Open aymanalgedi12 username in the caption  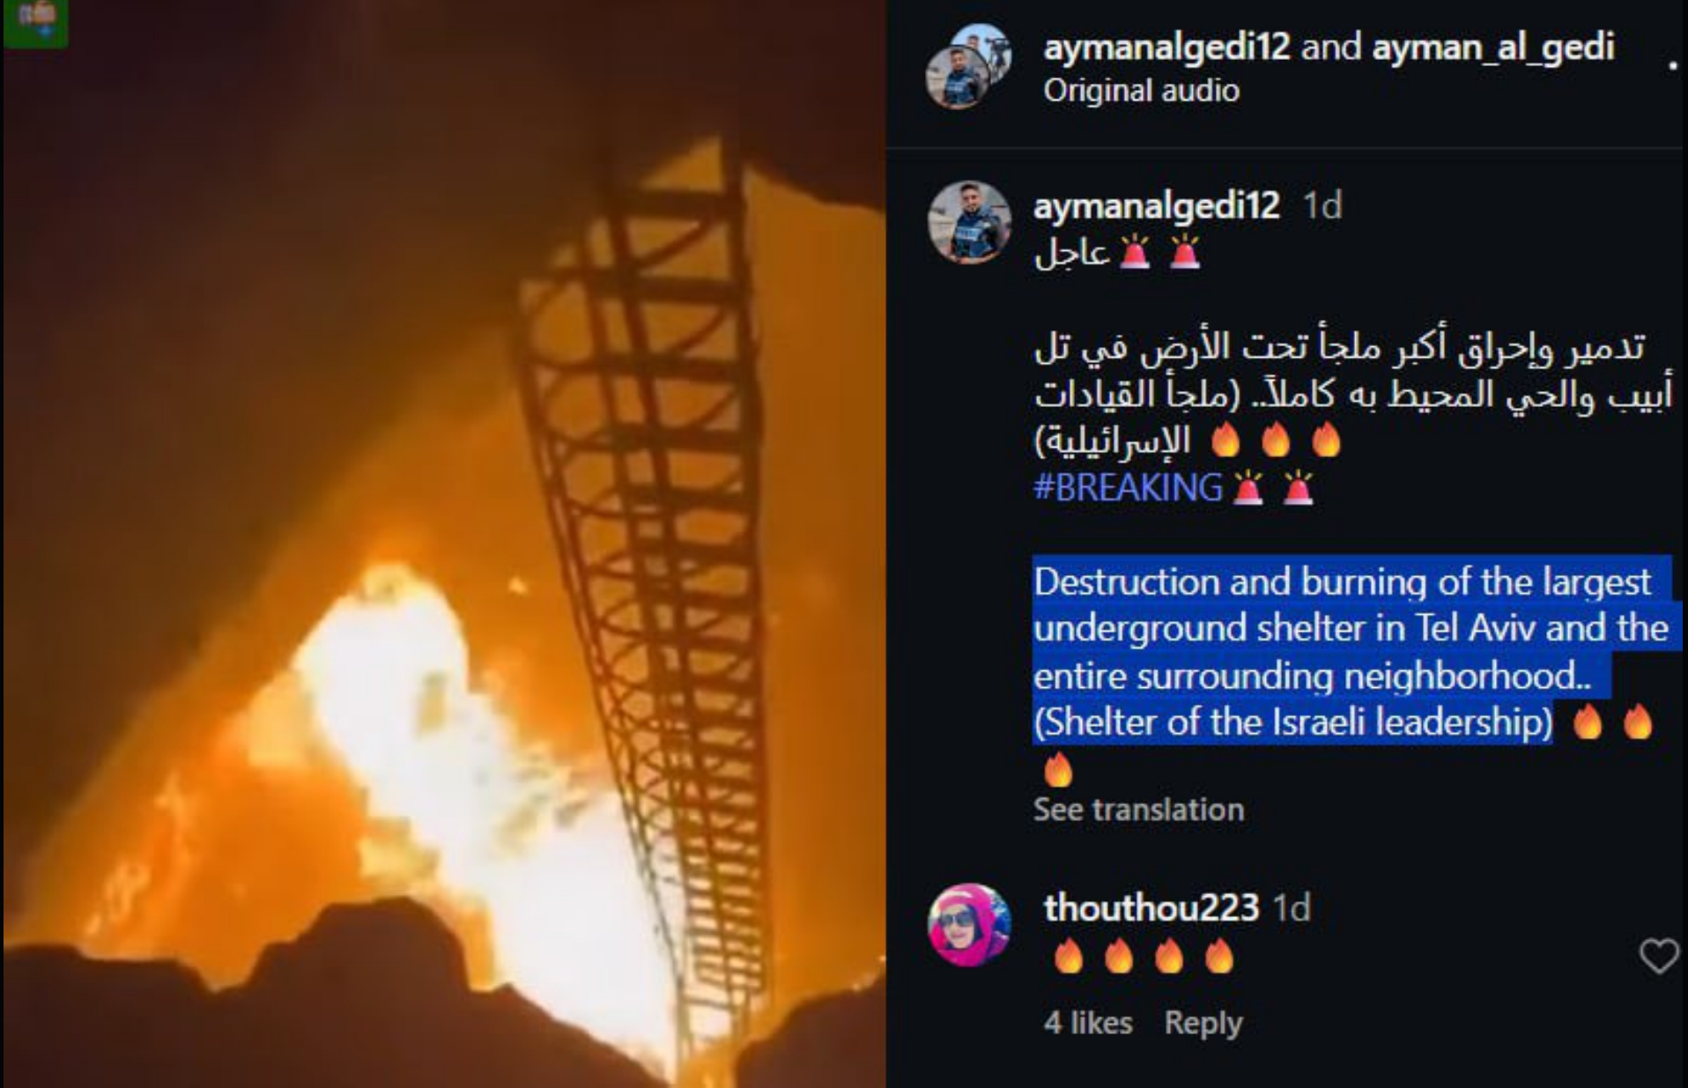(x=1156, y=205)
